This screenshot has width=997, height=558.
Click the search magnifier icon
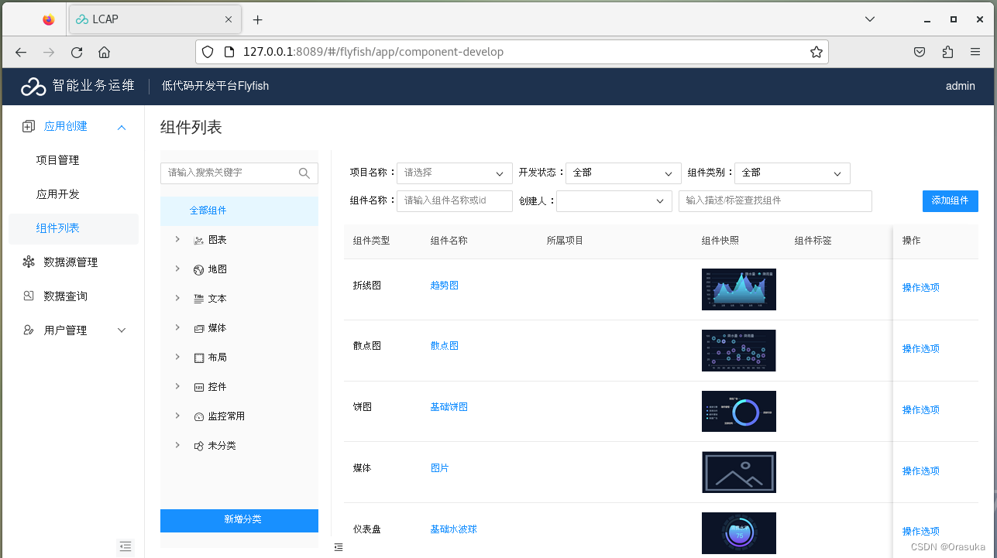304,173
